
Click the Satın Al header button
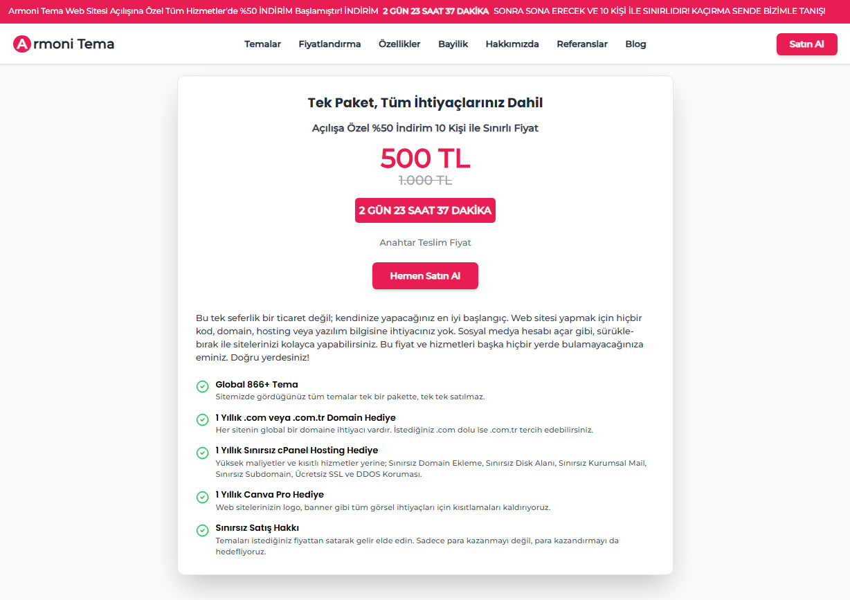click(807, 44)
